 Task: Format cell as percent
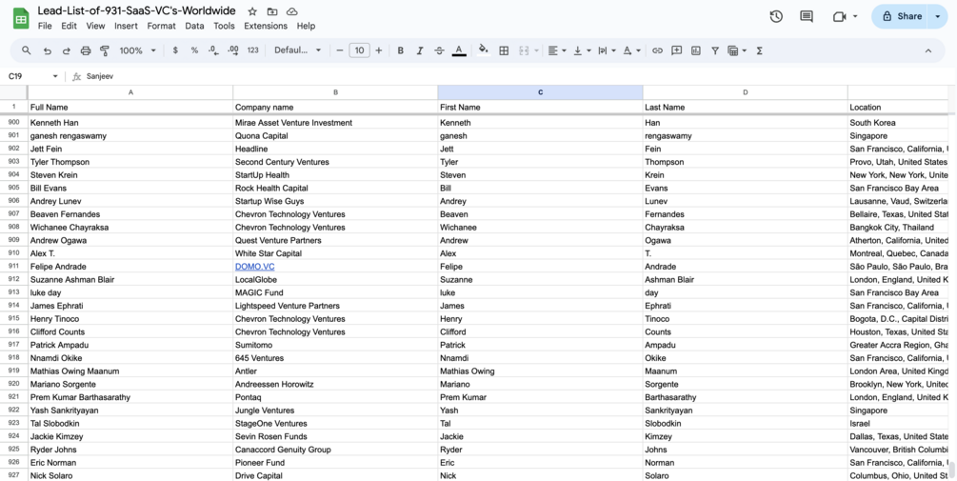194,50
